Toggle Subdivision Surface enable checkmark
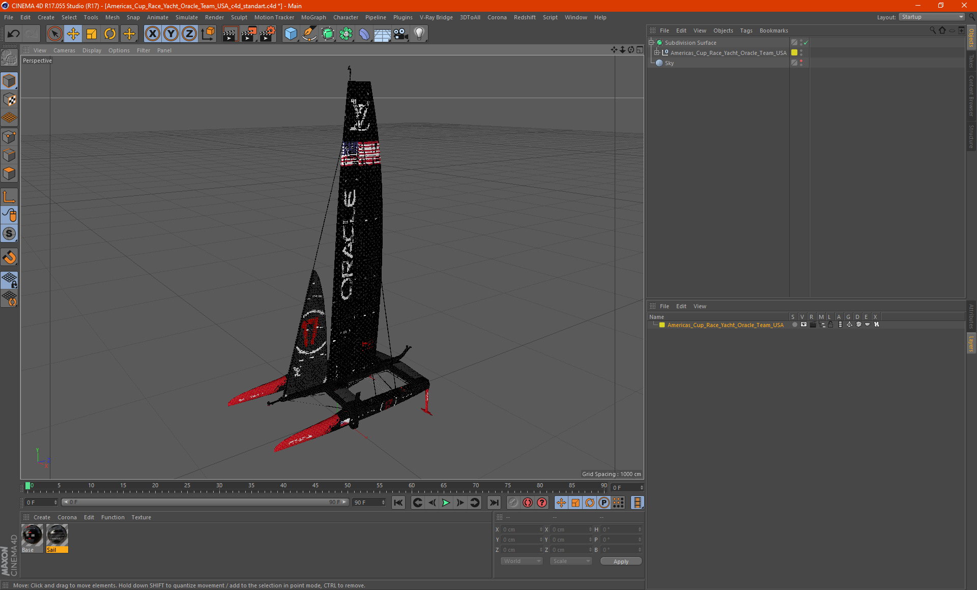Screen dimensions: 977x590 [x=806, y=43]
